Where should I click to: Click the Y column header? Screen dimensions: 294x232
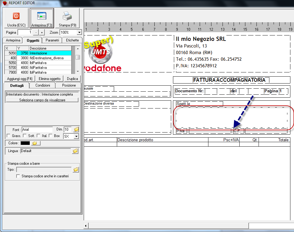tap(23, 48)
